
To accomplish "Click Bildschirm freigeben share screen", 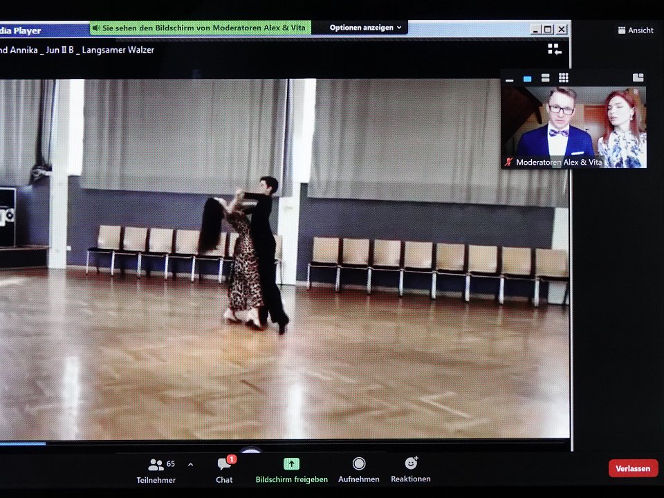I will pos(291,470).
